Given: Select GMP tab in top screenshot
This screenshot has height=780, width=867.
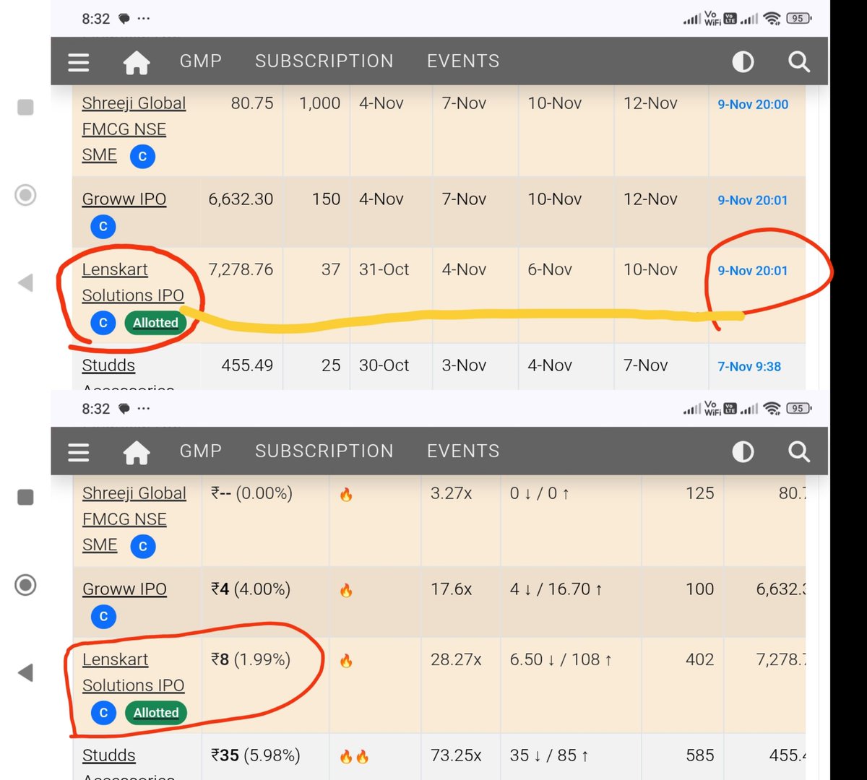Looking at the screenshot, I should coord(201,61).
